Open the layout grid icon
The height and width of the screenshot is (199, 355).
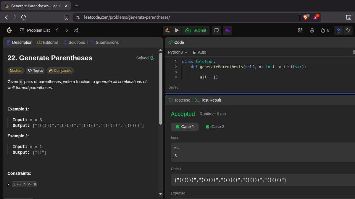(300, 30)
